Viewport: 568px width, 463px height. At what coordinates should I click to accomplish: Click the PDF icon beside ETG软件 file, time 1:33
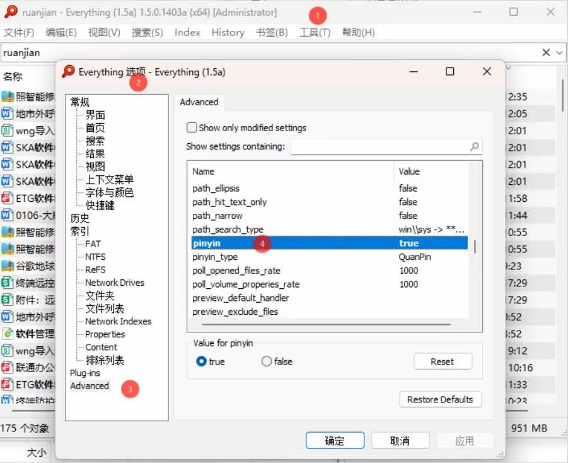[x=6, y=385]
